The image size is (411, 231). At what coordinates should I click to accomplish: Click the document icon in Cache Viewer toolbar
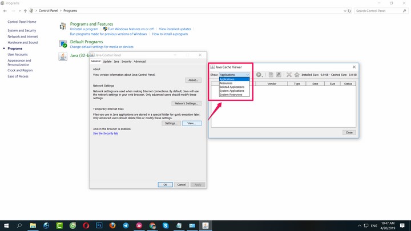(271, 75)
